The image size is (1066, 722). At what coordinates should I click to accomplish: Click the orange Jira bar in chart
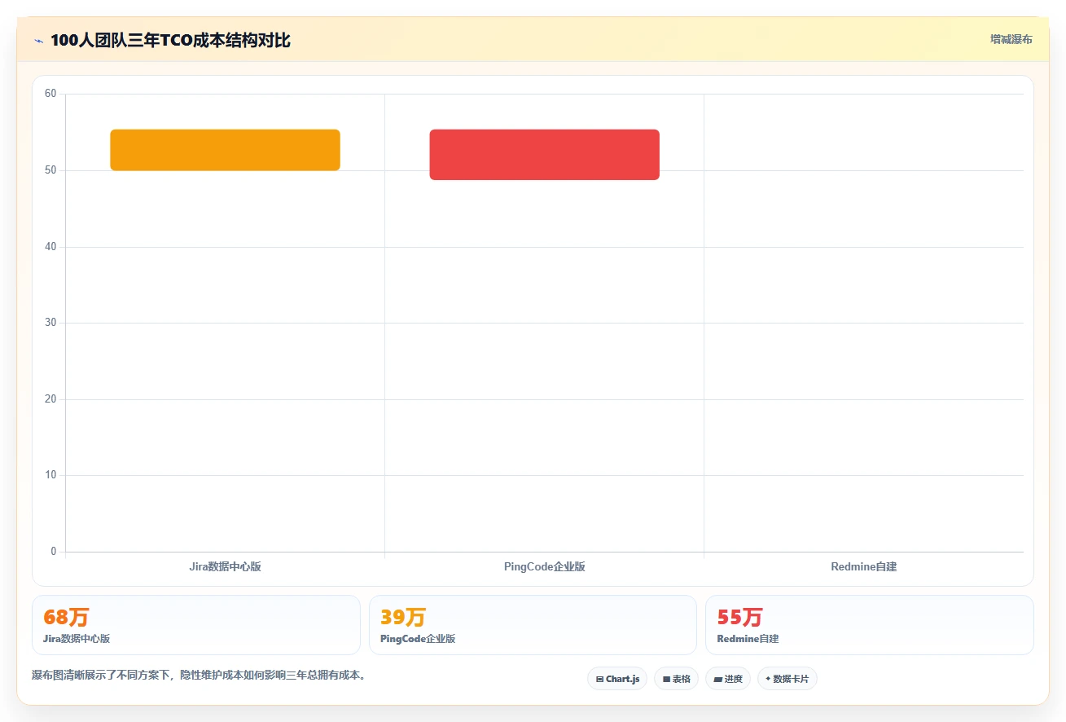225,150
